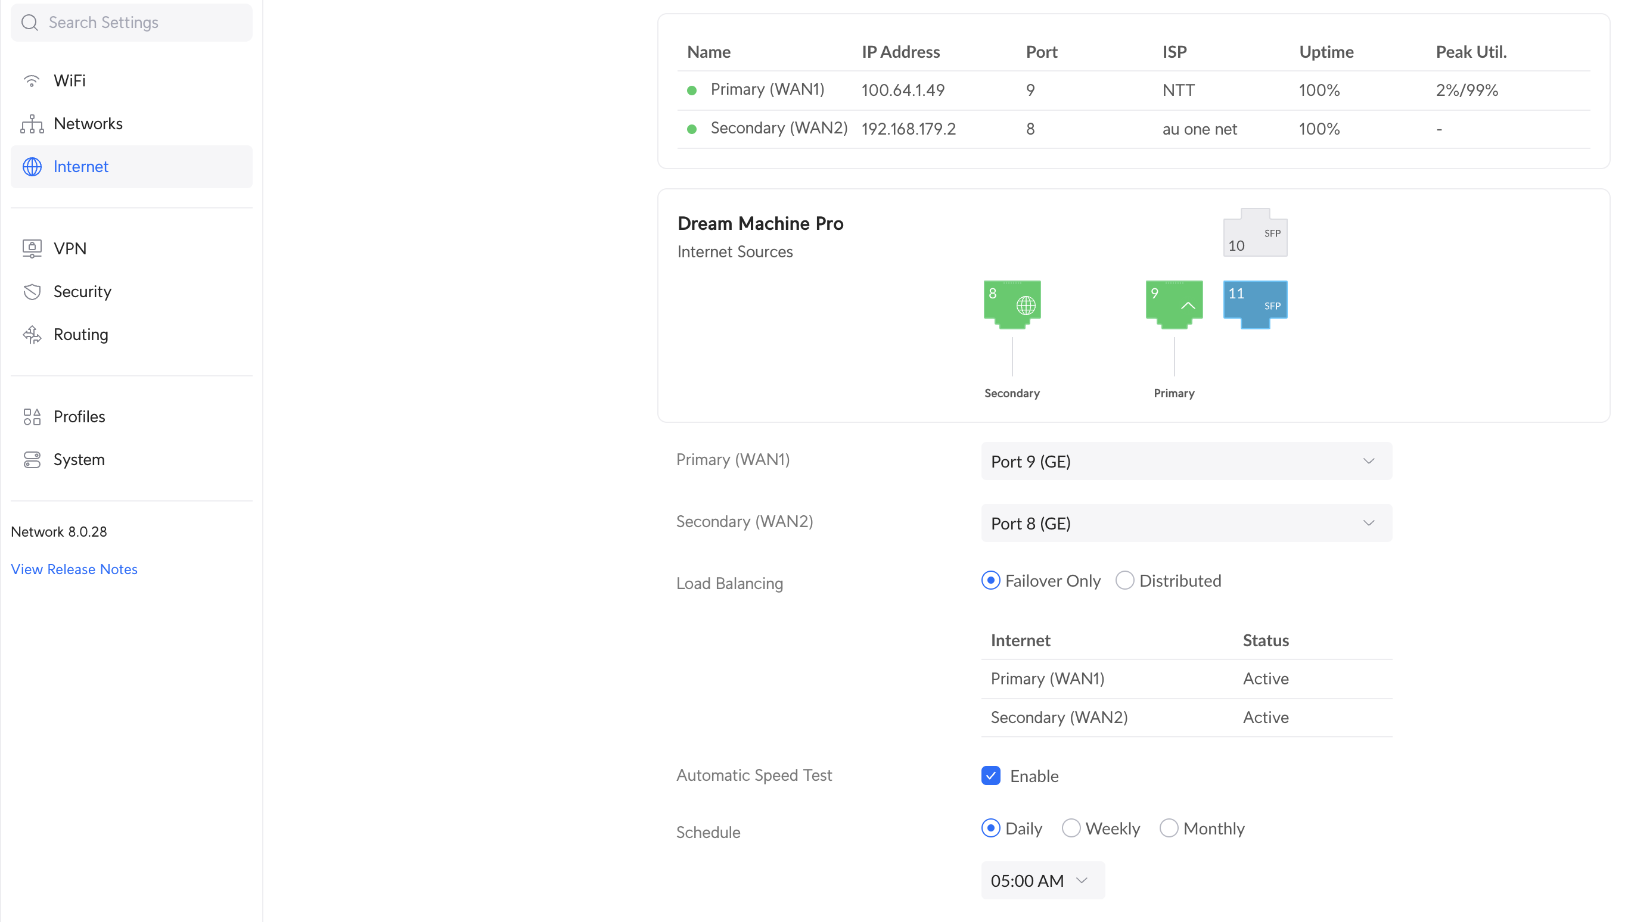Choose Monthly schedule radio button

pos(1168,828)
